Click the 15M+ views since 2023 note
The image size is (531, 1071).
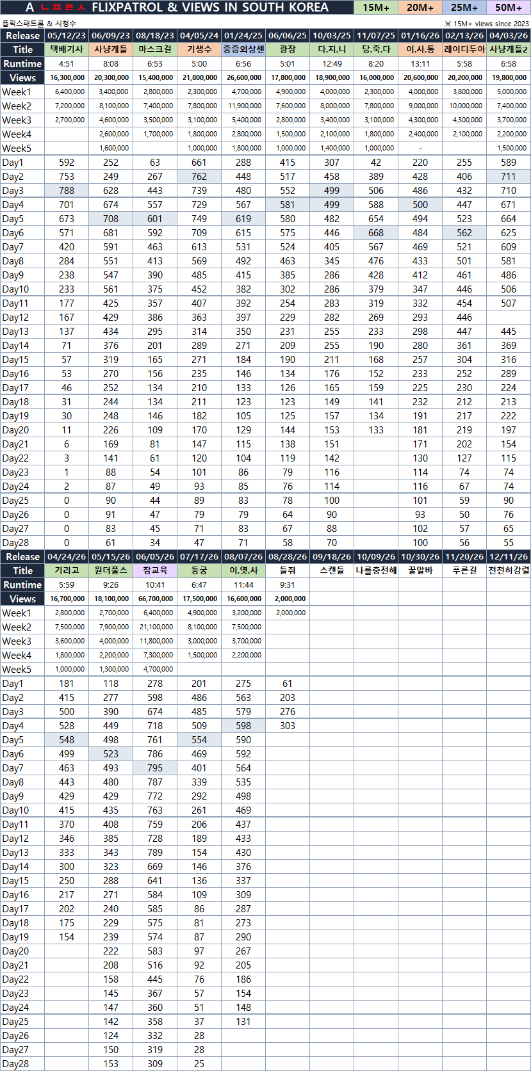pos(487,23)
